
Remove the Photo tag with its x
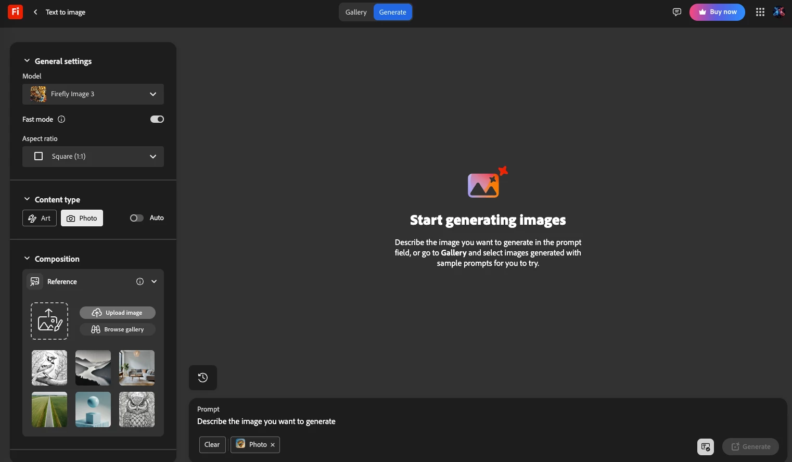(x=273, y=445)
